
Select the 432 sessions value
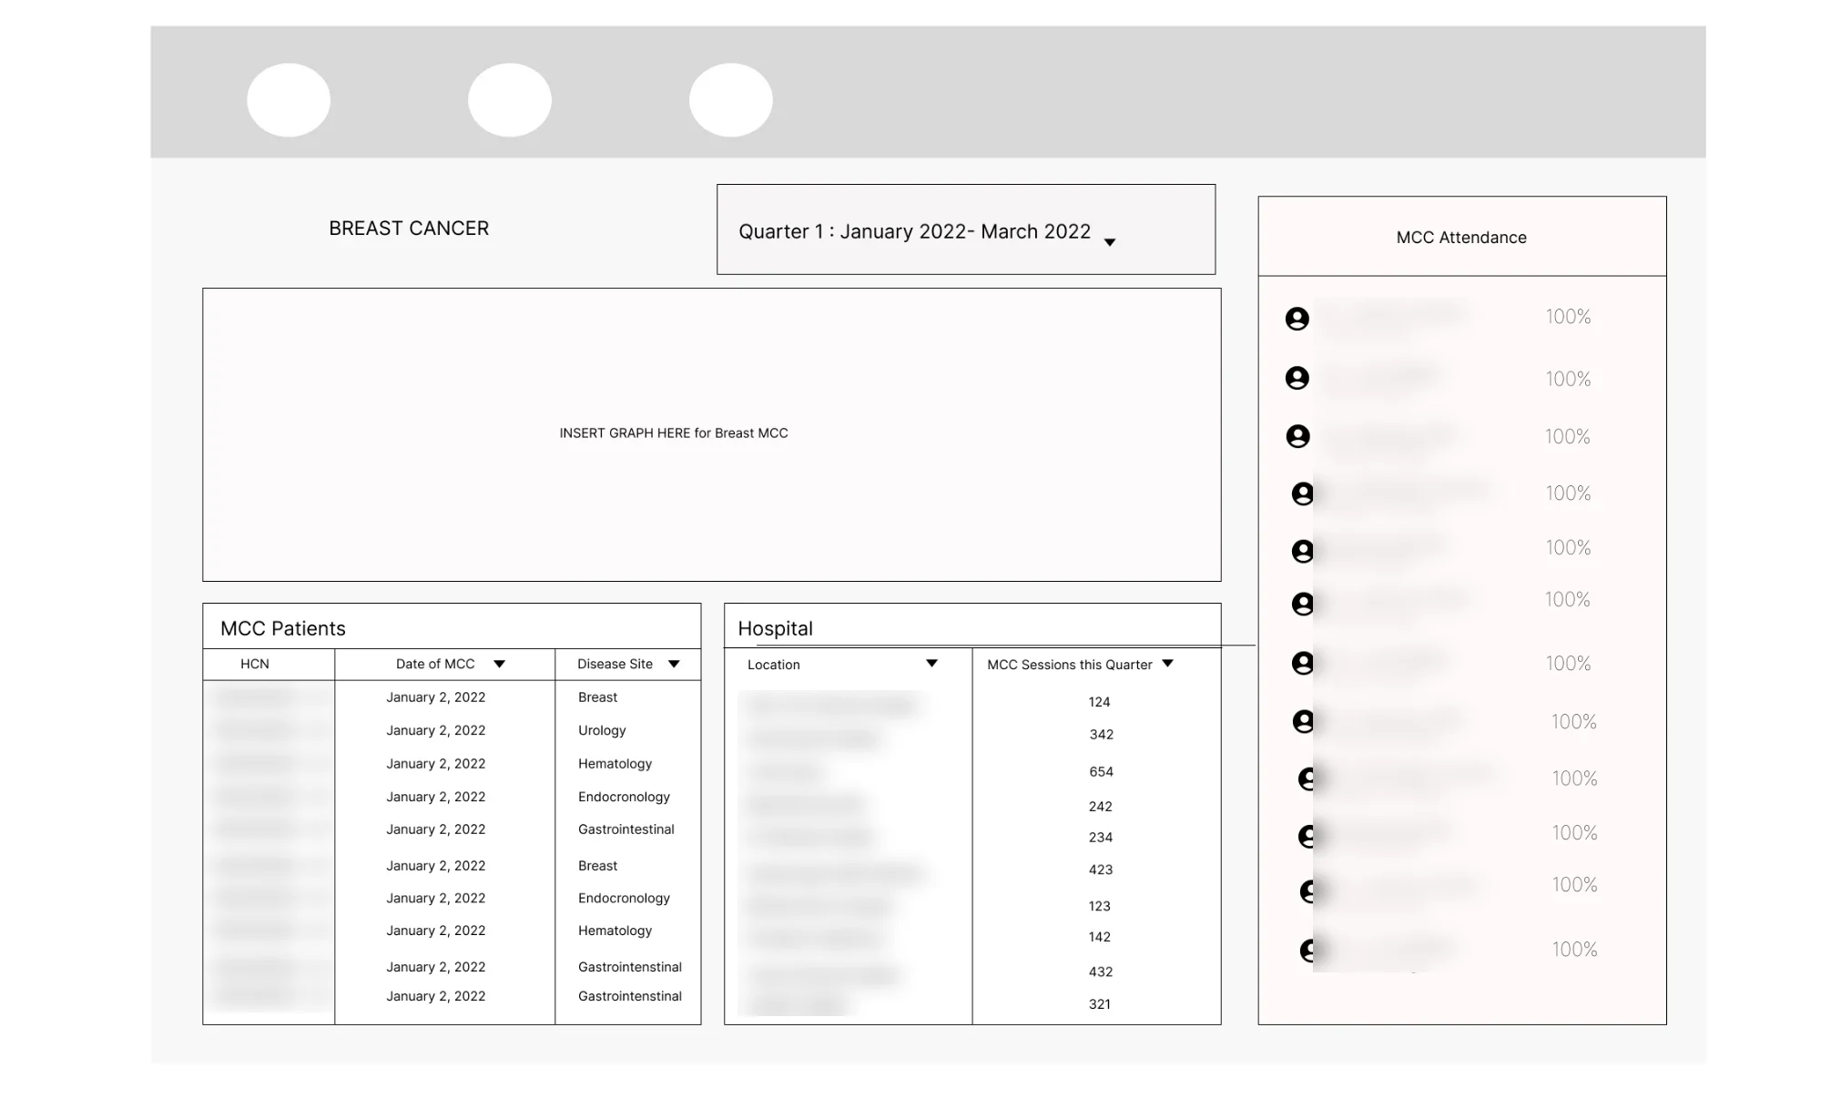(x=1101, y=972)
